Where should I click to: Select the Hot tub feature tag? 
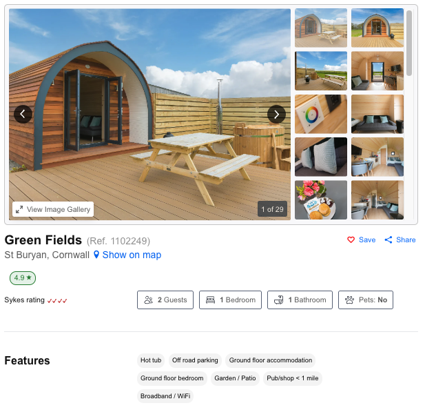(151, 360)
